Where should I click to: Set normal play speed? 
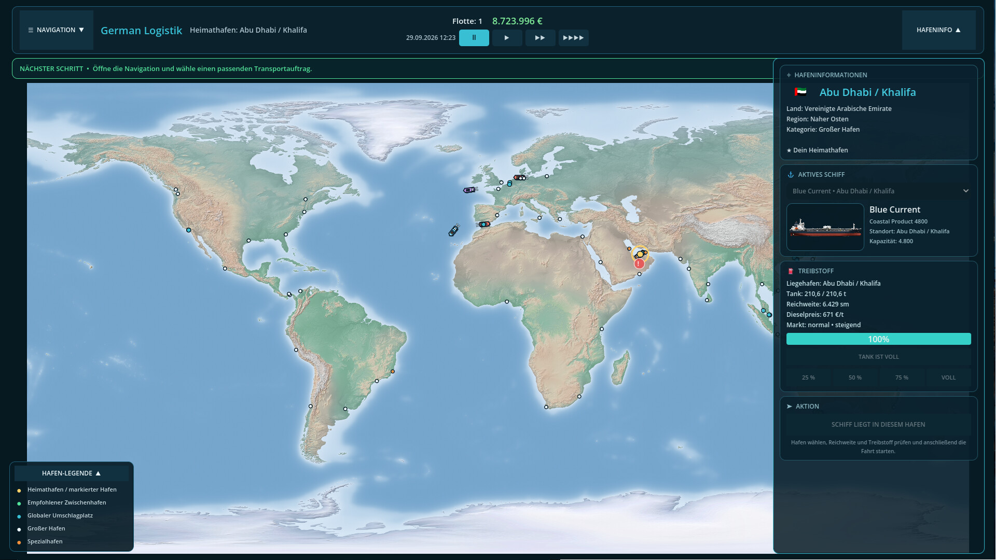[507, 38]
